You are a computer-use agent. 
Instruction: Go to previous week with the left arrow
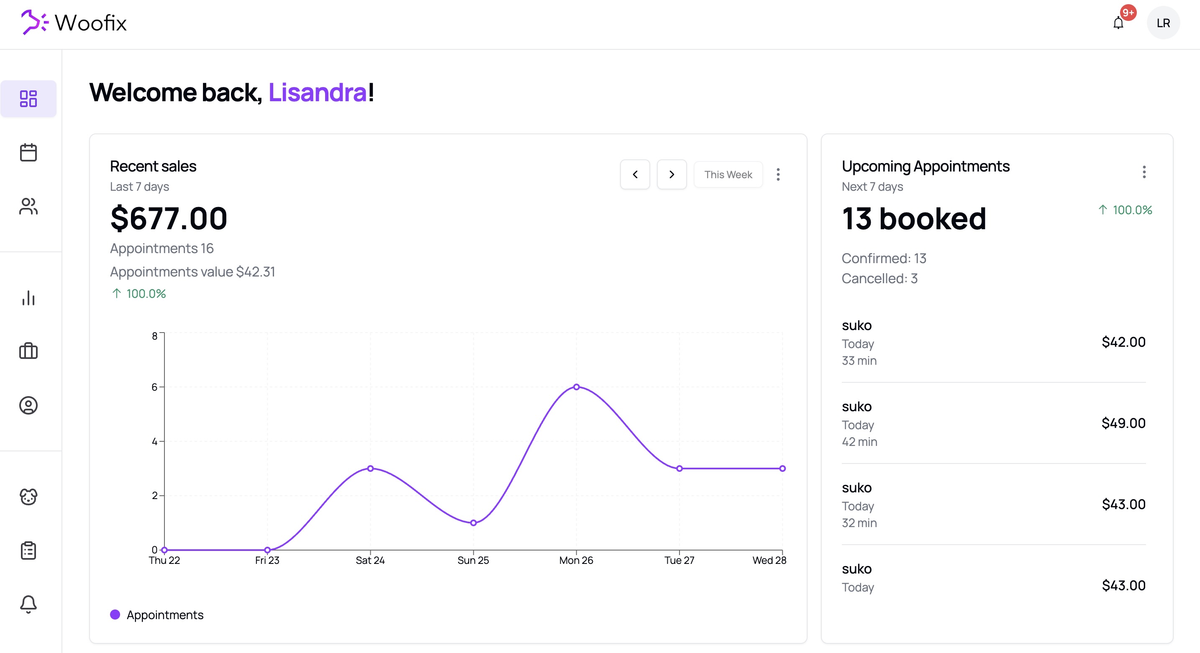point(634,174)
